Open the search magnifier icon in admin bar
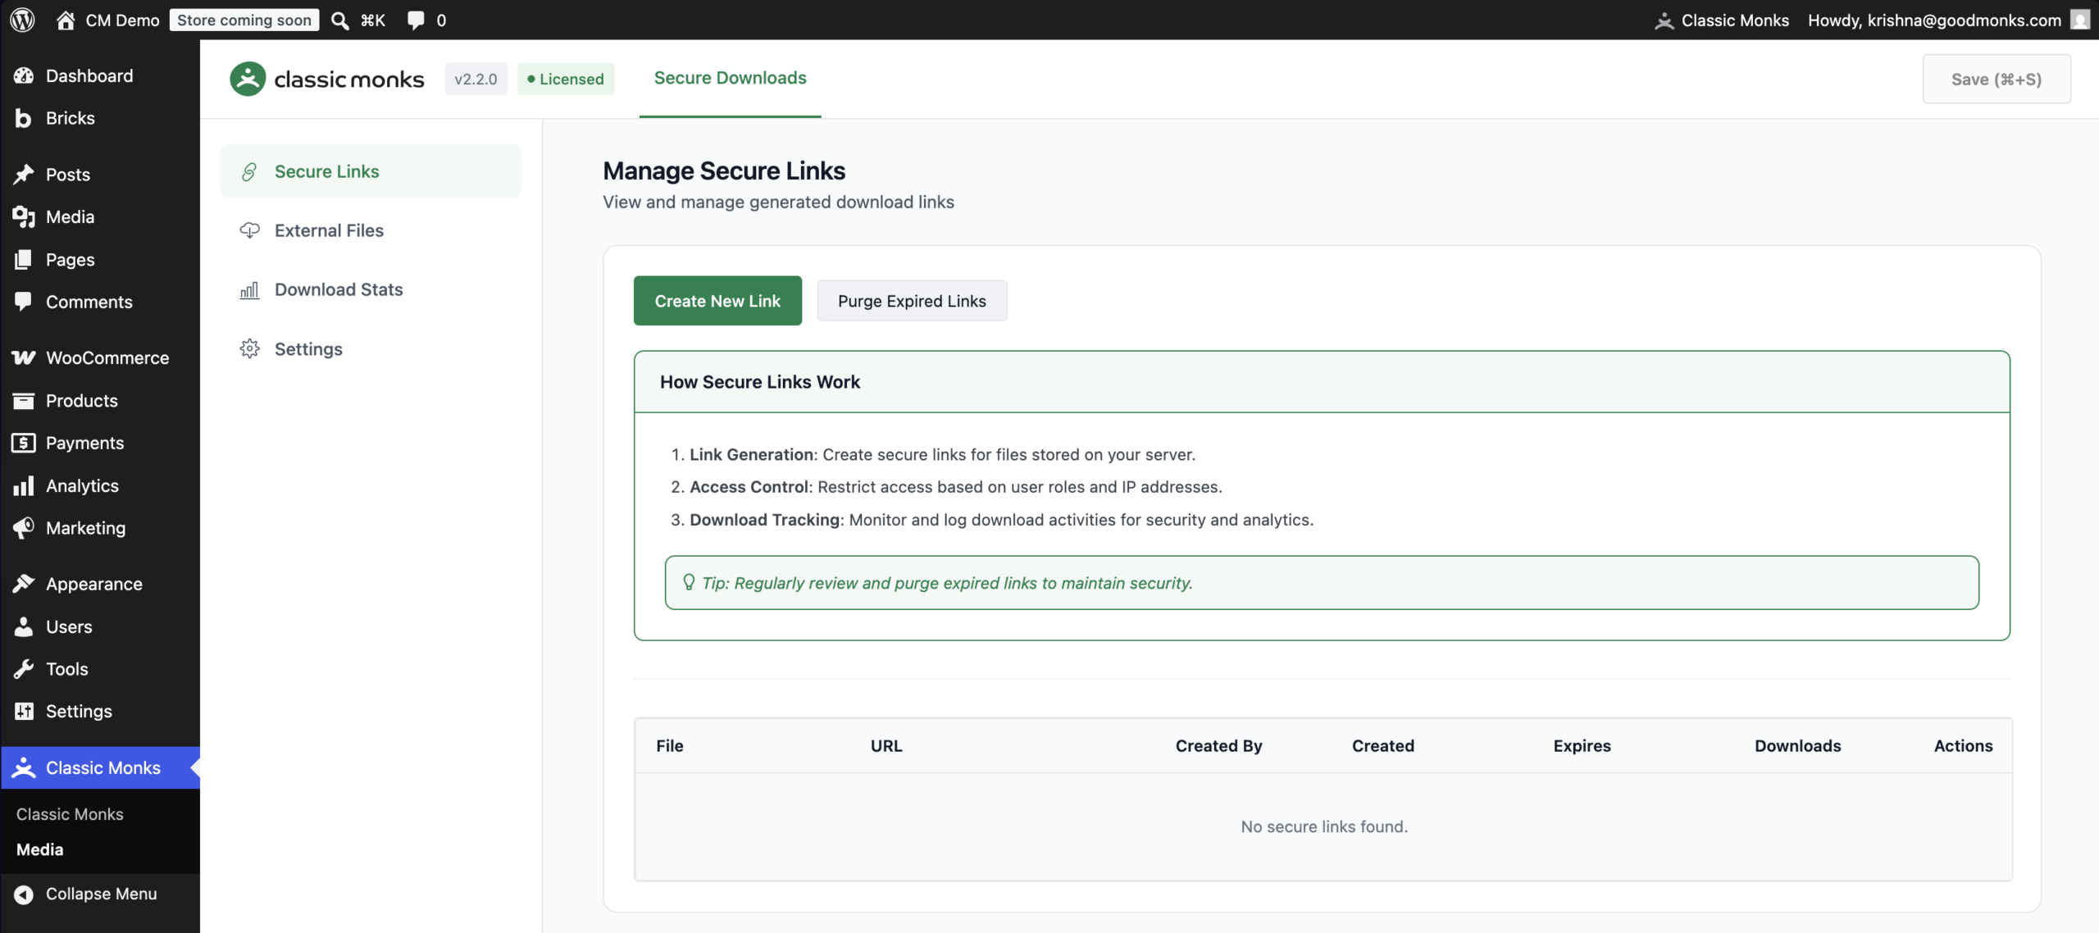2099x933 pixels. (x=339, y=20)
